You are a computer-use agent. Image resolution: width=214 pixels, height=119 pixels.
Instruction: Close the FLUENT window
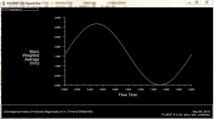click(207, 2)
